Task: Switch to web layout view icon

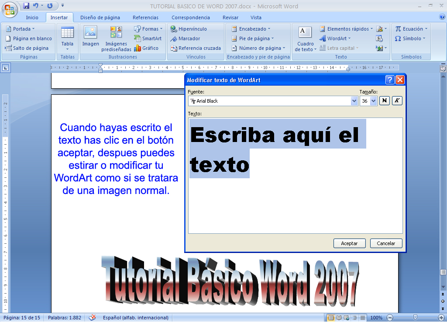Action: (x=347, y=318)
